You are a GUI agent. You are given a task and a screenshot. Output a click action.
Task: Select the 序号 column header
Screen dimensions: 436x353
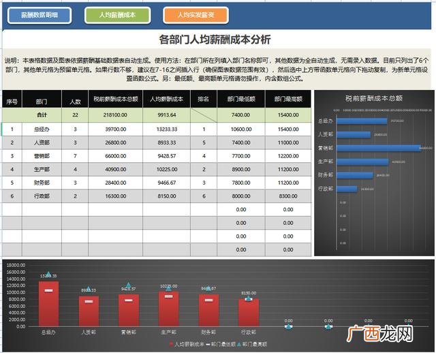pyautogui.click(x=12, y=99)
